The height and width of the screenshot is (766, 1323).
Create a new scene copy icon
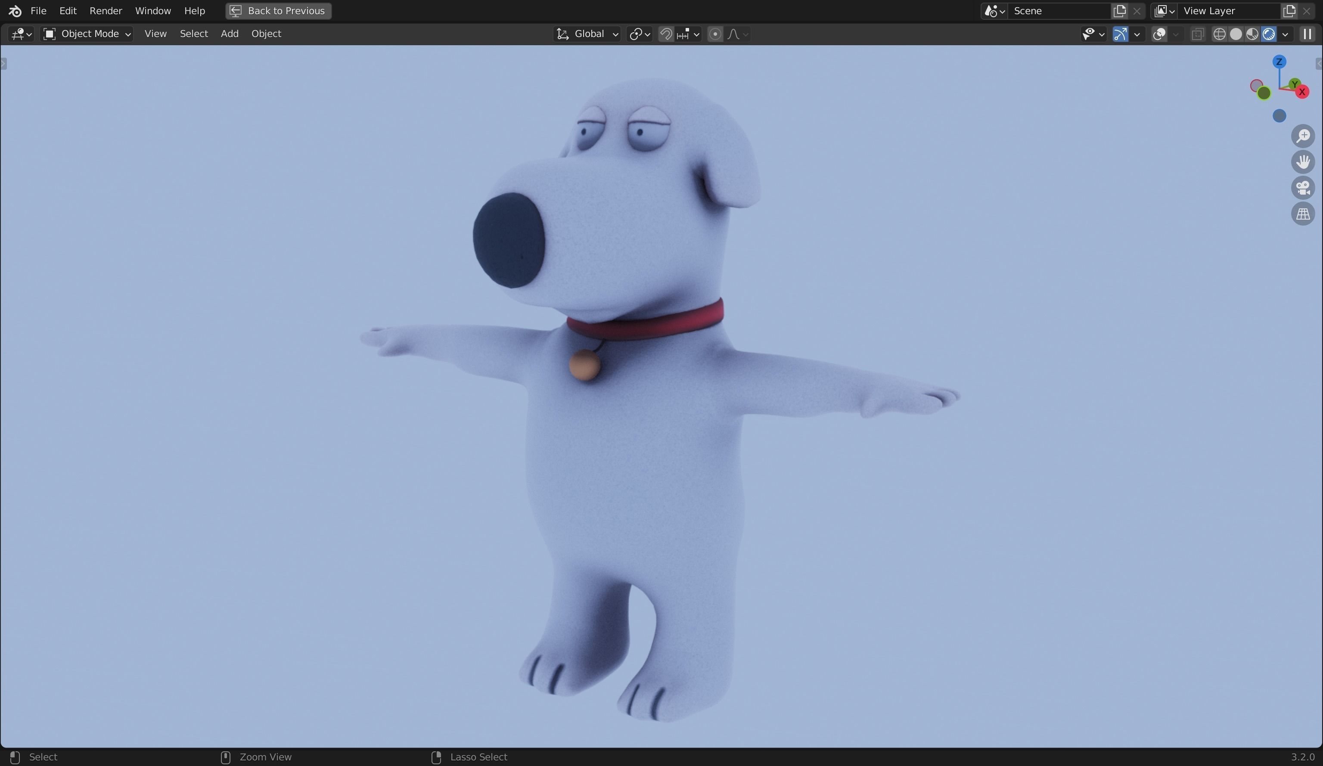click(1119, 10)
